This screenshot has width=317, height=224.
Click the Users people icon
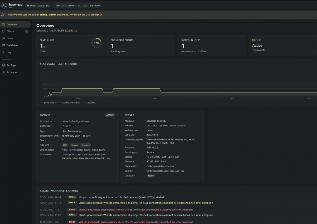pyautogui.click(x=4, y=38)
